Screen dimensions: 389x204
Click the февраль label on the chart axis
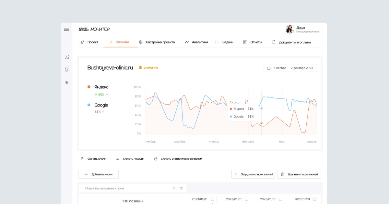coord(248,142)
